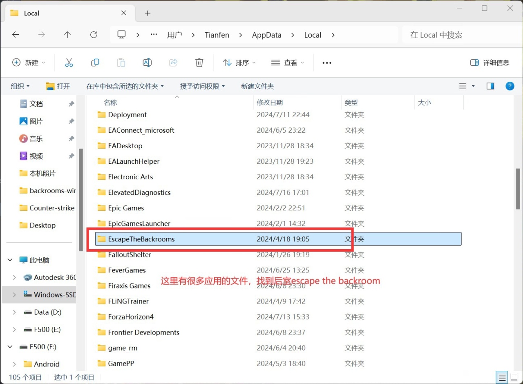Screen dimensions: 523x384
Task: Click the 音乐 music icon in the sidebar
Action: [24, 138]
